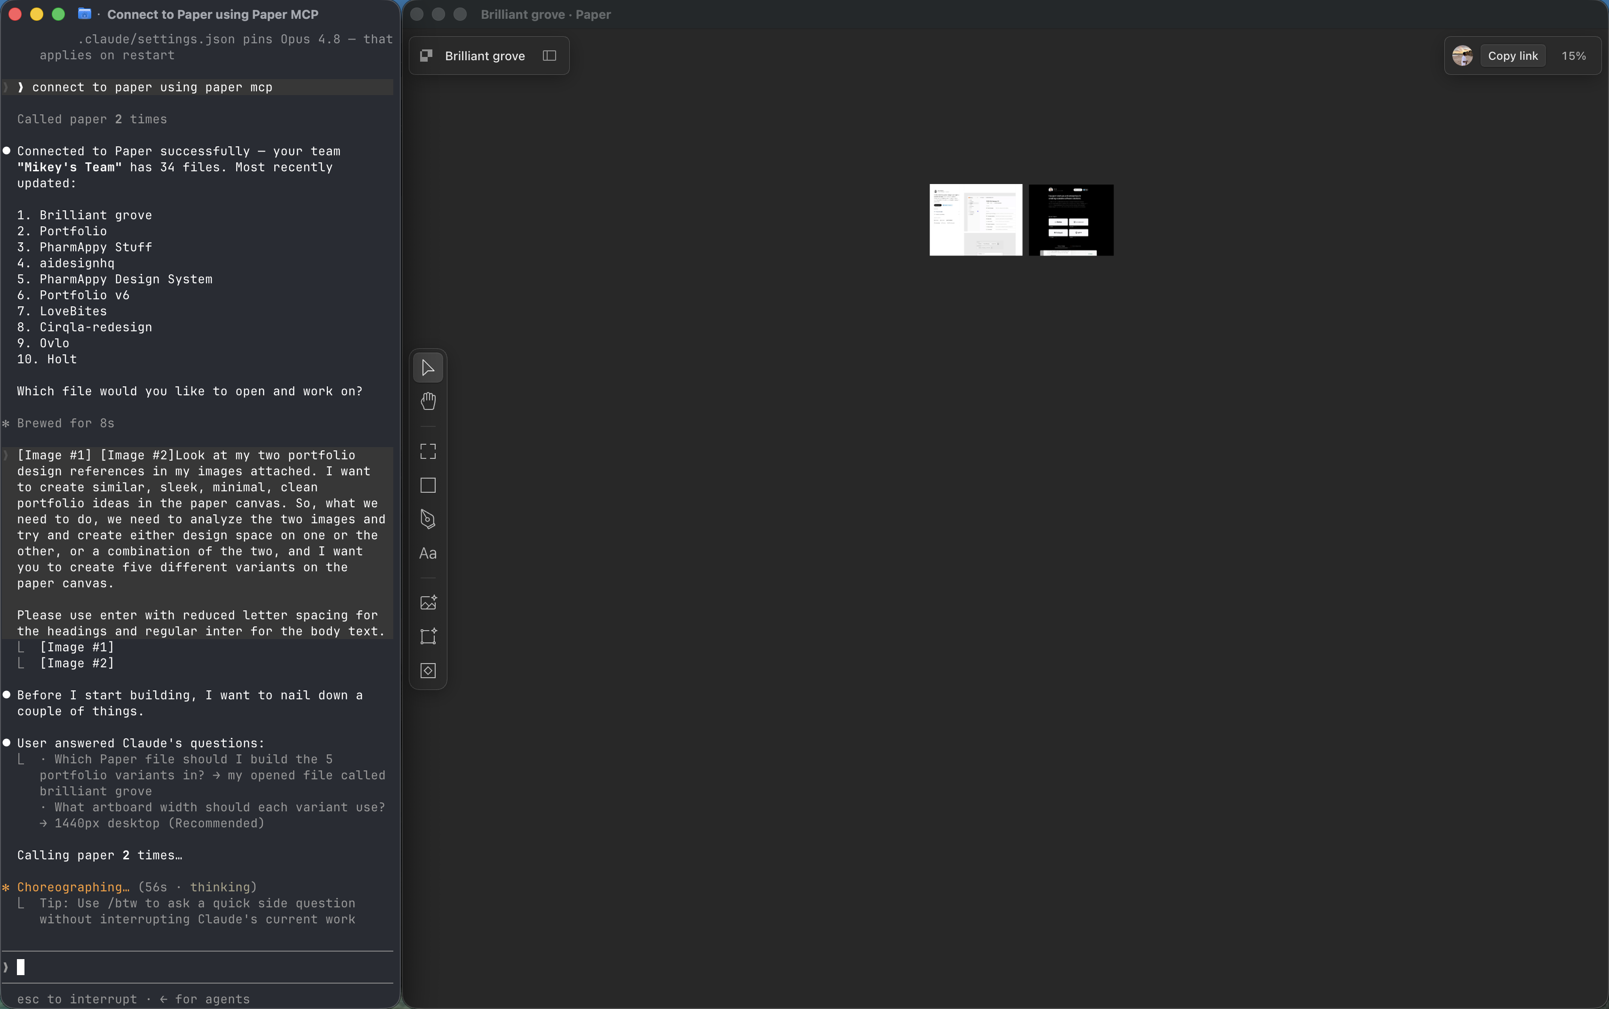Image resolution: width=1609 pixels, height=1009 pixels.
Task: Click the terminal folder icon in title bar
Action: tap(84, 14)
